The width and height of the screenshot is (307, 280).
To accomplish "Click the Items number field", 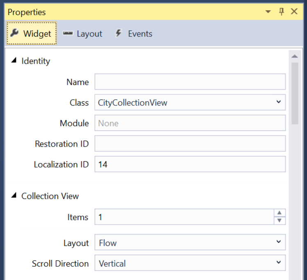I will click(x=184, y=217).
